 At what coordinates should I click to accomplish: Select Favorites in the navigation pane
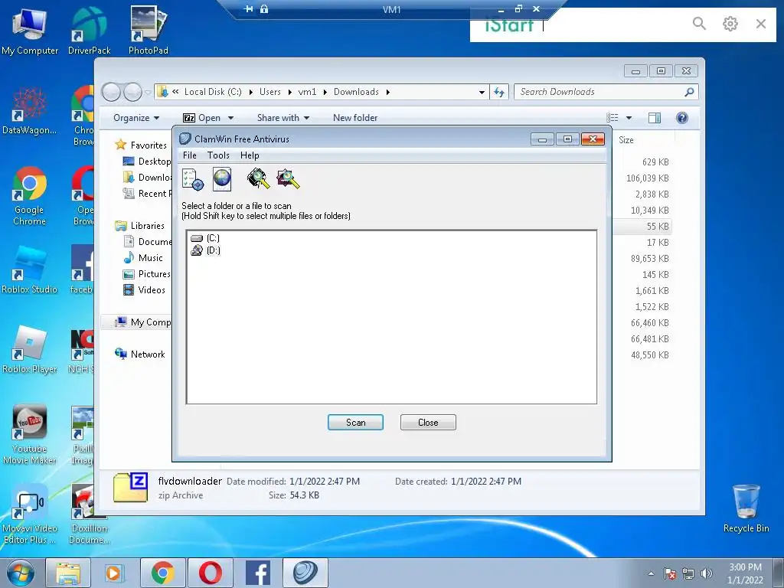(x=149, y=145)
